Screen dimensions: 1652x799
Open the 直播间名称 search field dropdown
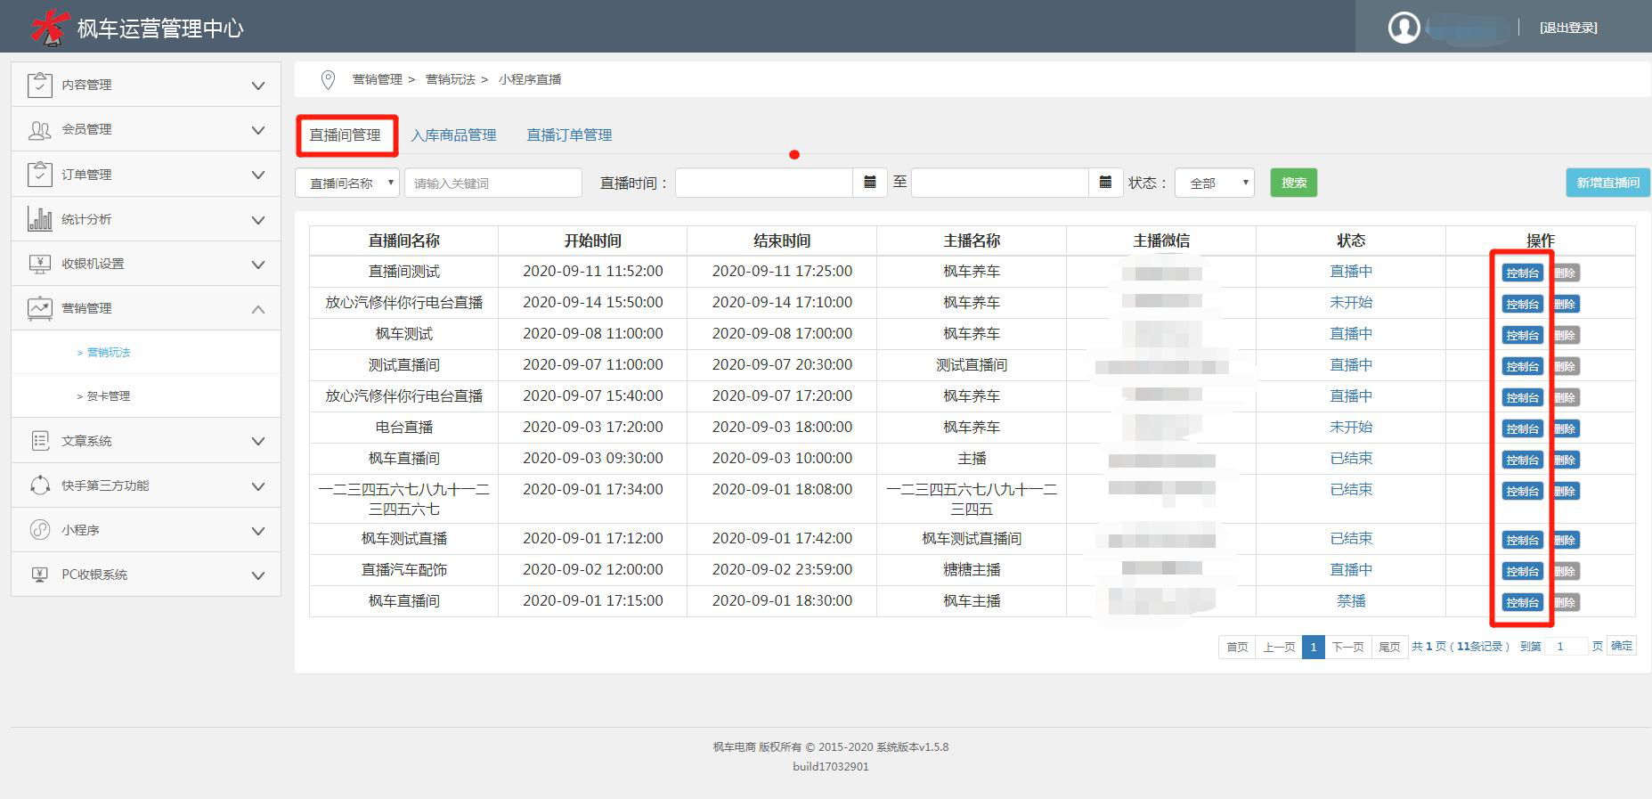(x=347, y=183)
